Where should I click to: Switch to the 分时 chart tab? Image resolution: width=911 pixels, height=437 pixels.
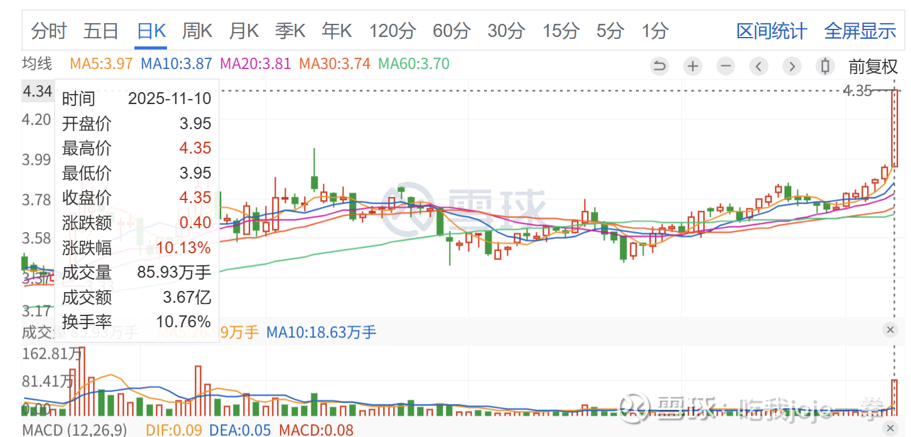pyautogui.click(x=48, y=31)
